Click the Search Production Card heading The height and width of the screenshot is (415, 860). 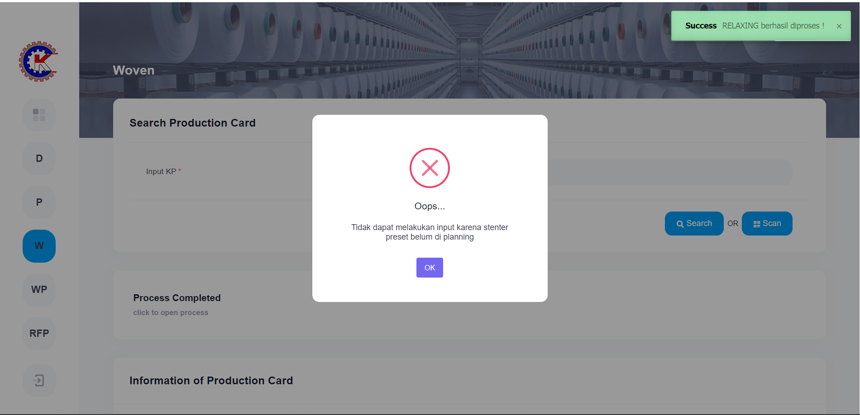pos(192,123)
